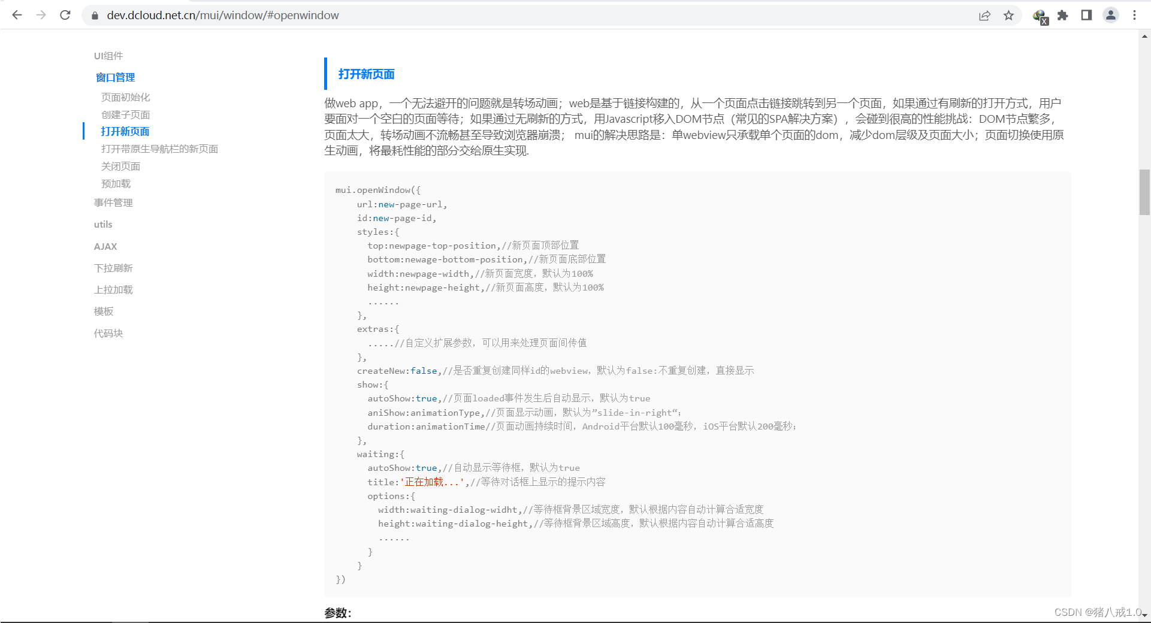Open the 下拉刷新 sidebar link
Viewport: 1151px width, 623px height.
(x=114, y=268)
